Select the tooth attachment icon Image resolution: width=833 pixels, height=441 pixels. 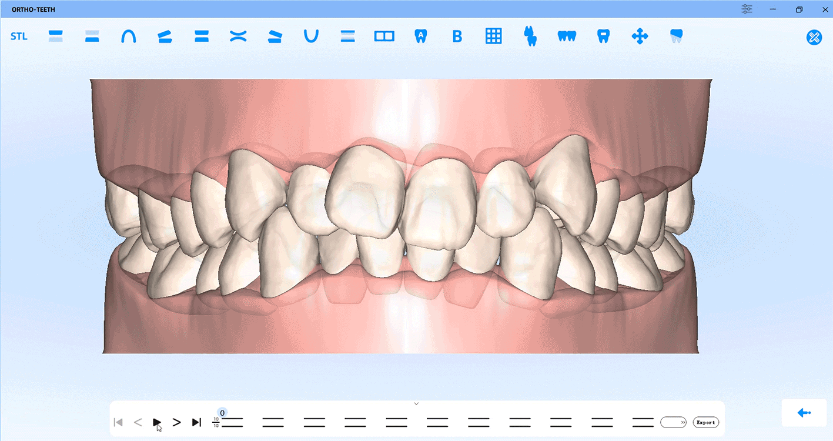tap(603, 36)
